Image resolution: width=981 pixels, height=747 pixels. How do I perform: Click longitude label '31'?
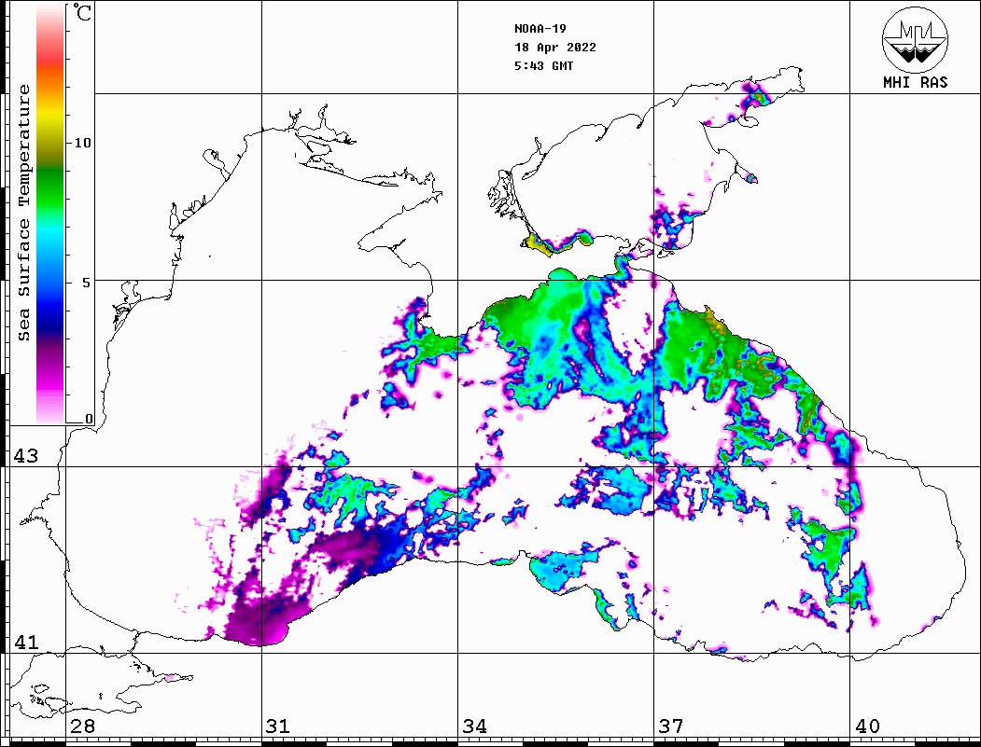[x=278, y=726]
